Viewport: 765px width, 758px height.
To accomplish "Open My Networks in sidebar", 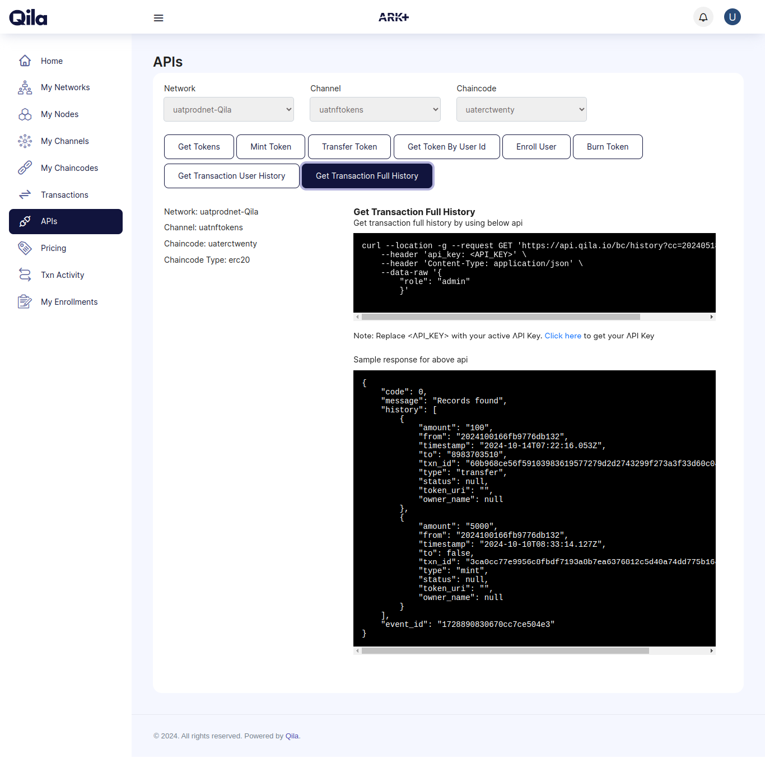I will 66,87.
